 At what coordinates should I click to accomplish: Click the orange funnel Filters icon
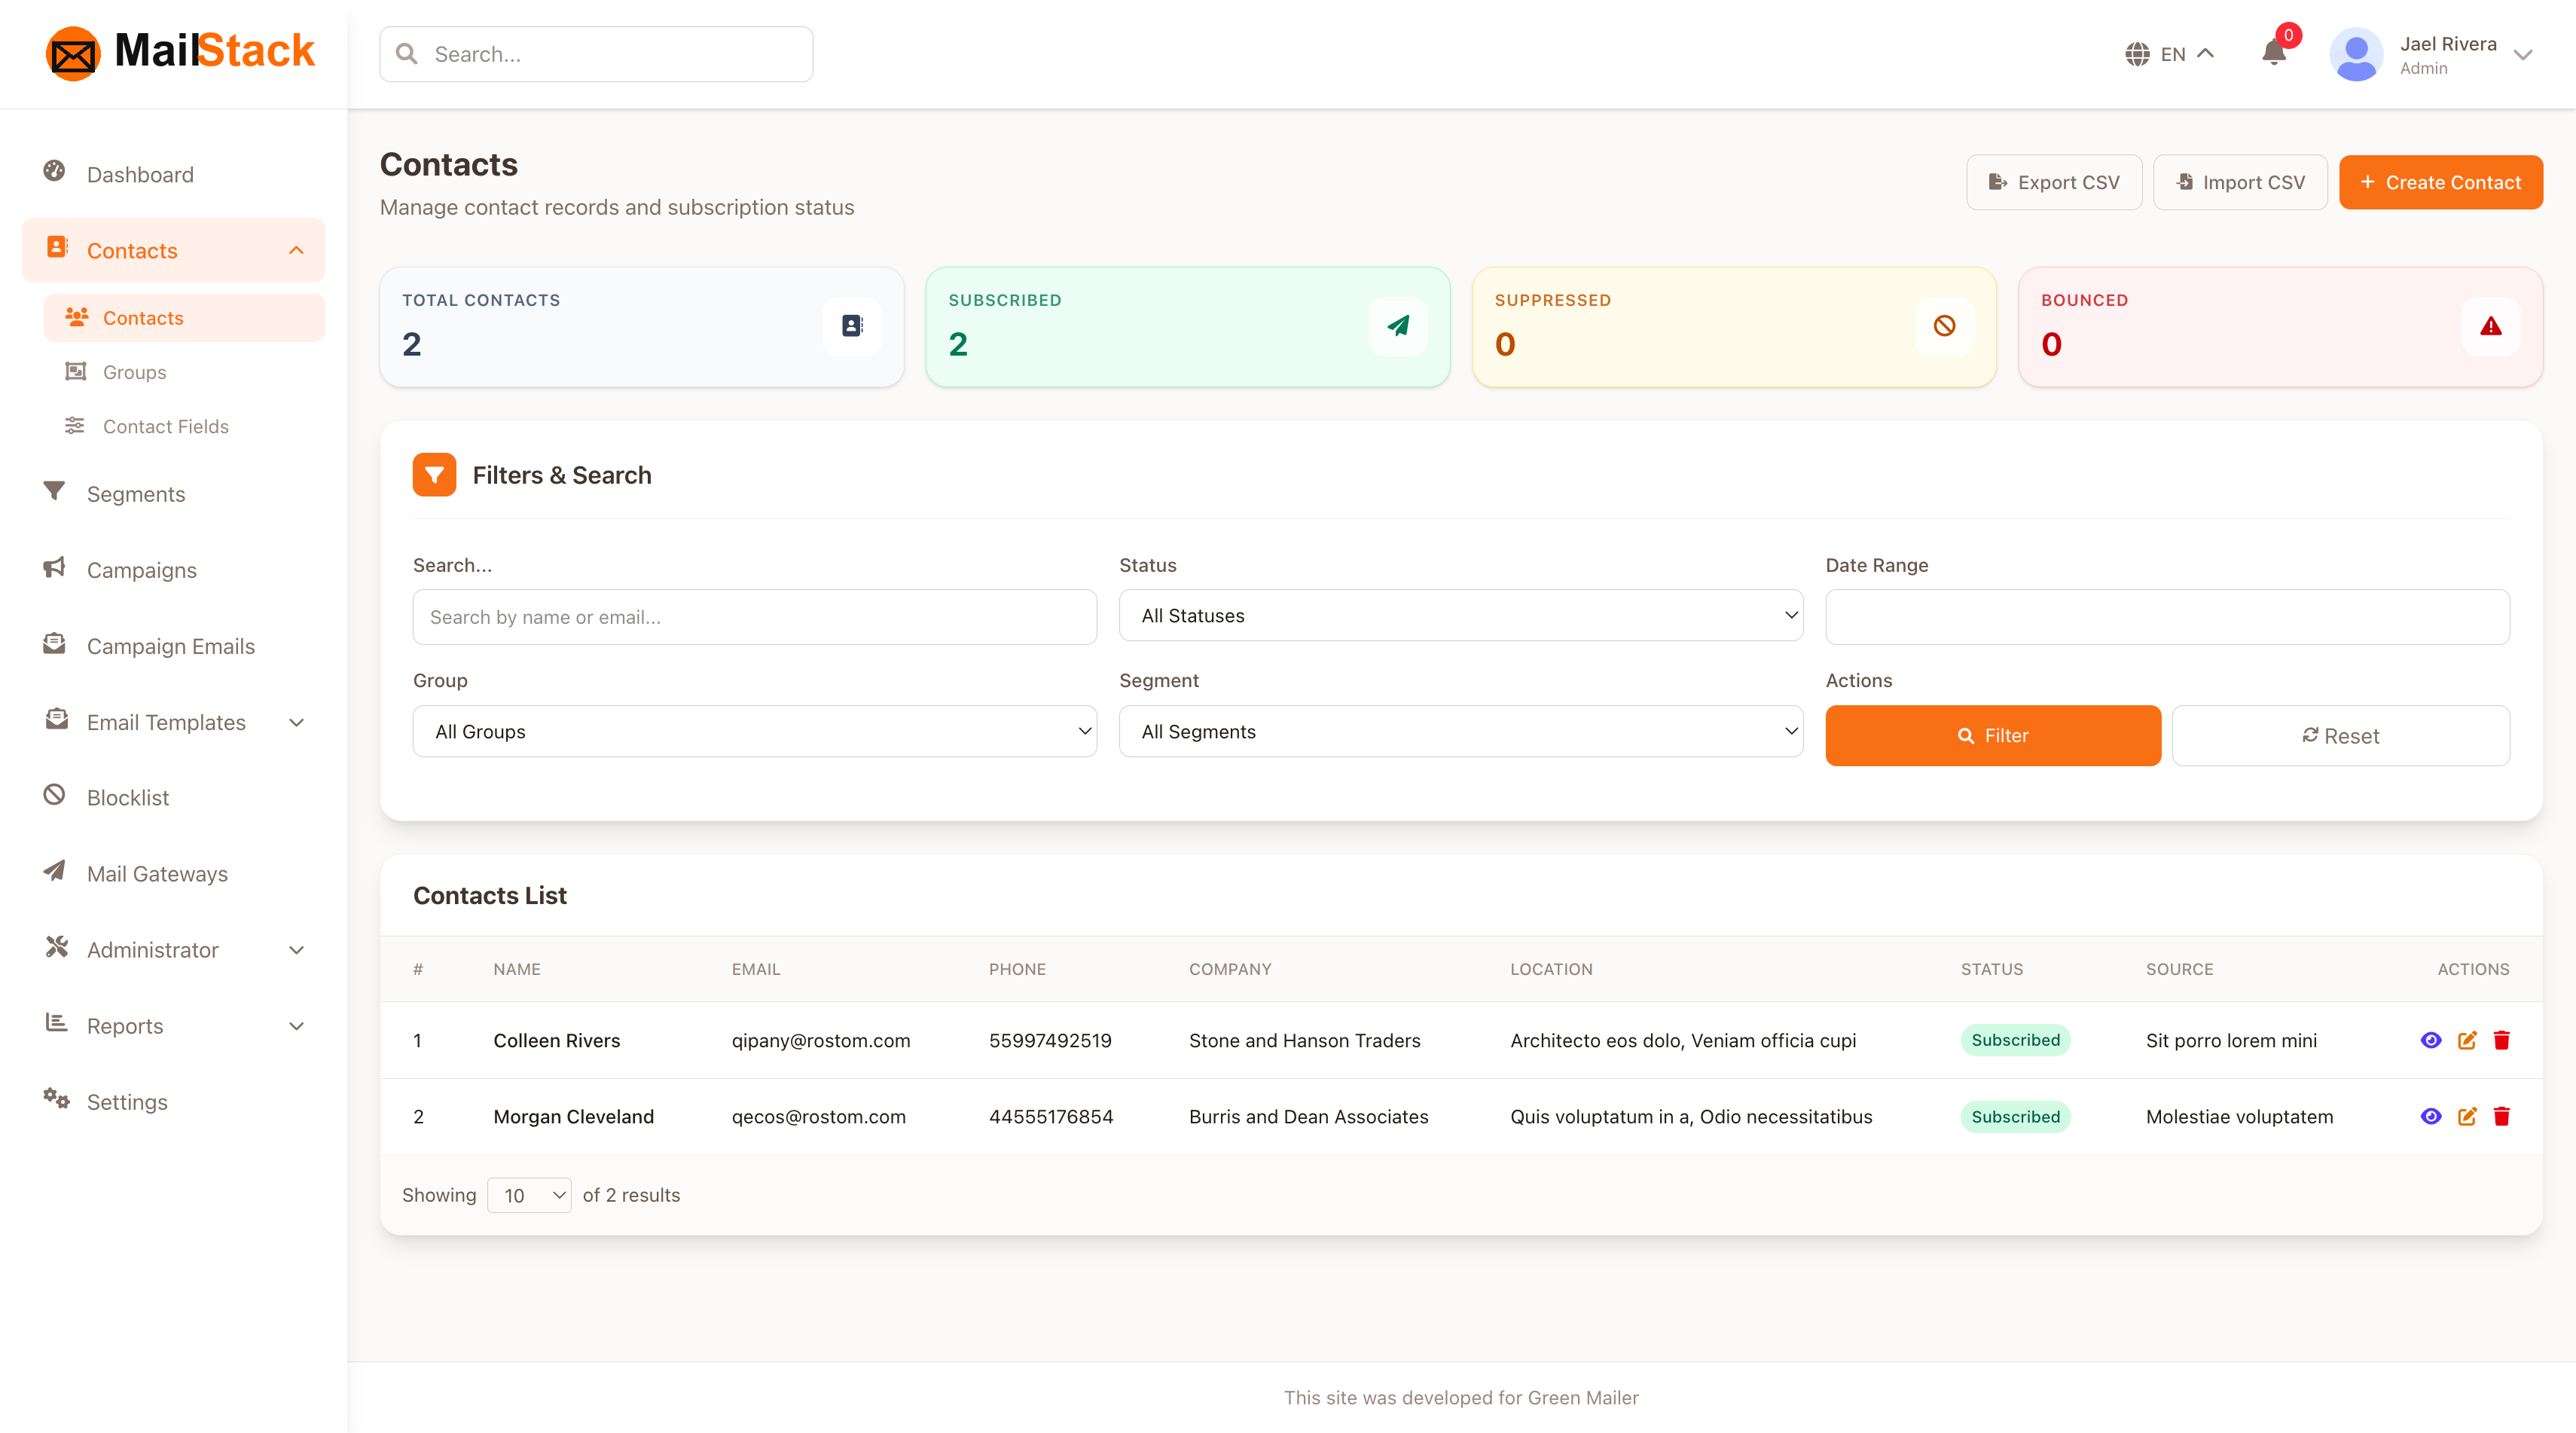point(434,475)
